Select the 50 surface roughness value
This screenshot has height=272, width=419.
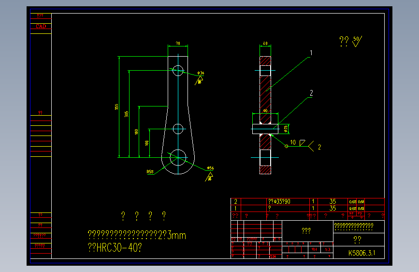click(356, 39)
